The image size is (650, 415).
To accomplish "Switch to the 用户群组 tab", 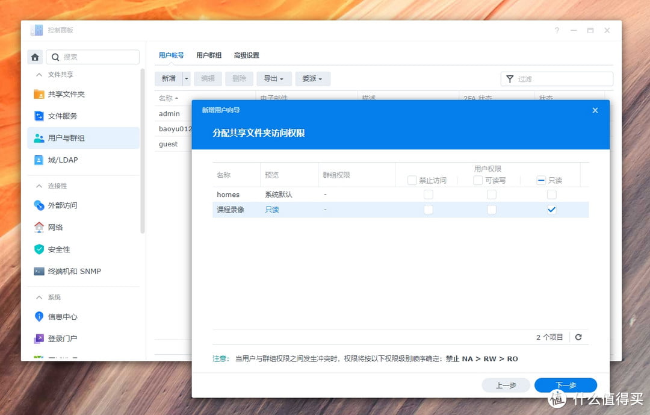I will pyautogui.click(x=208, y=55).
